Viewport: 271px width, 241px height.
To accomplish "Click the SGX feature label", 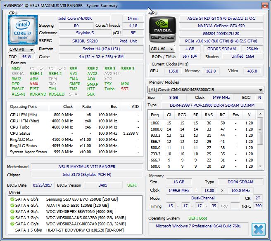I will point(91,94).
